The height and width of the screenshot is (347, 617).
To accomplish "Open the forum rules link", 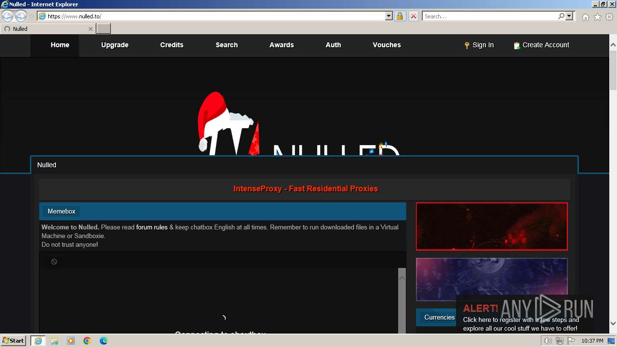I will (152, 227).
